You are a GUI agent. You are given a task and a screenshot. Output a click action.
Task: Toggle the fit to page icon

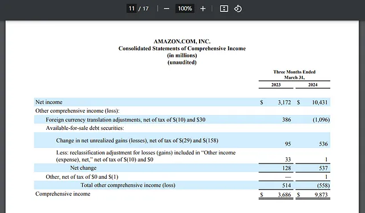pyautogui.click(x=224, y=9)
